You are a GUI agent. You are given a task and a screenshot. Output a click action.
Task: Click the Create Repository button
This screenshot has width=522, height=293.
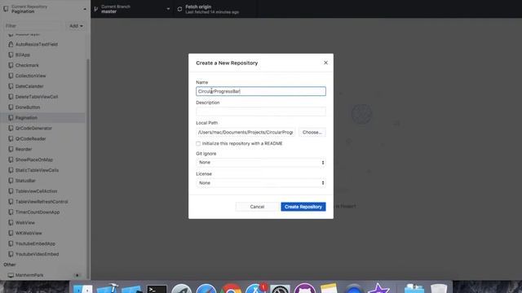(303, 207)
